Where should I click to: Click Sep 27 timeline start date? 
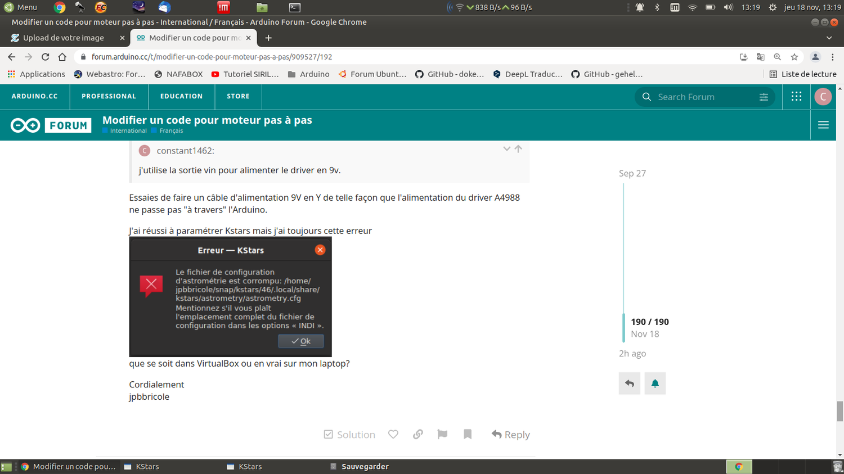pos(632,173)
